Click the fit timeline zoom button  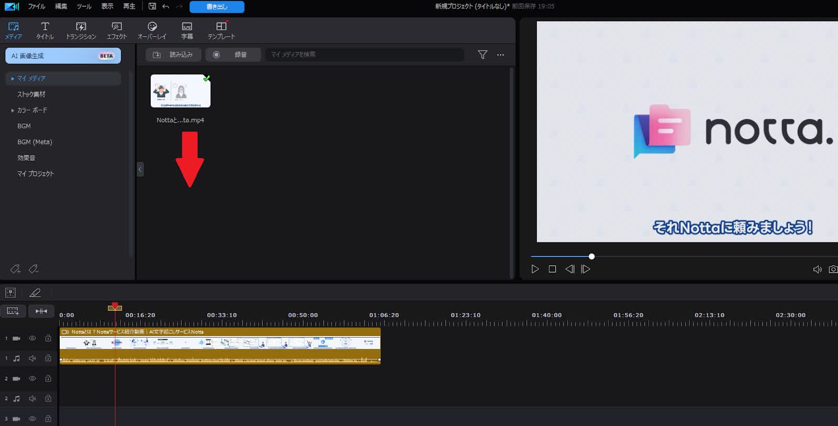click(41, 311)
